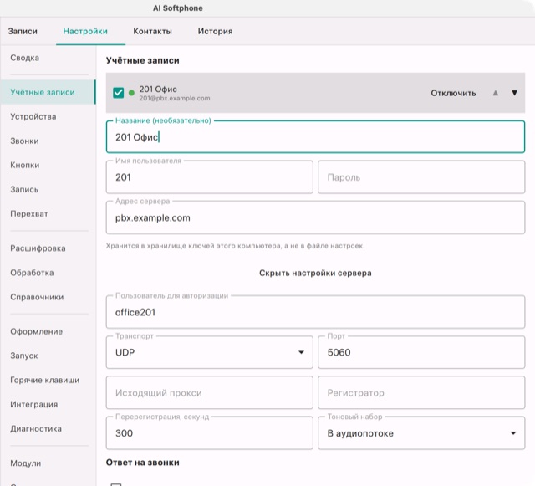Move account 201 Офис down arrow

[515, 93]
